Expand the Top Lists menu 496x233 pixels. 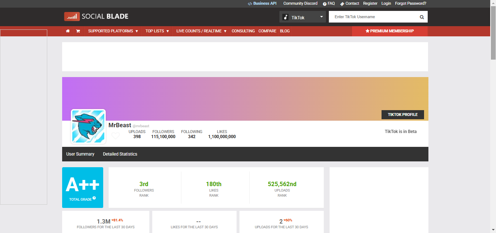[157, 31]
